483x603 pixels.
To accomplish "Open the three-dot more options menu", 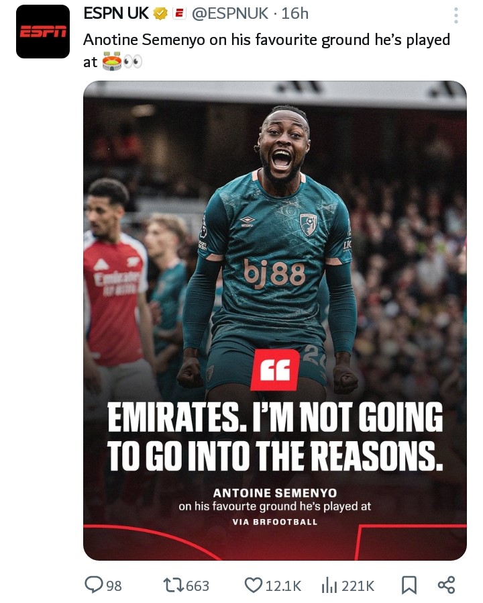I will click(456, 15).
